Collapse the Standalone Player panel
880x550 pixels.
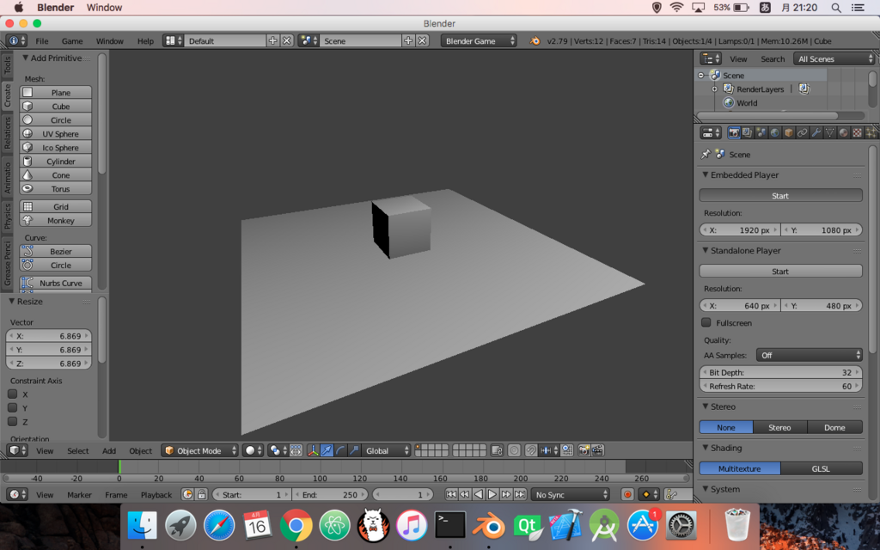[706, 251]
